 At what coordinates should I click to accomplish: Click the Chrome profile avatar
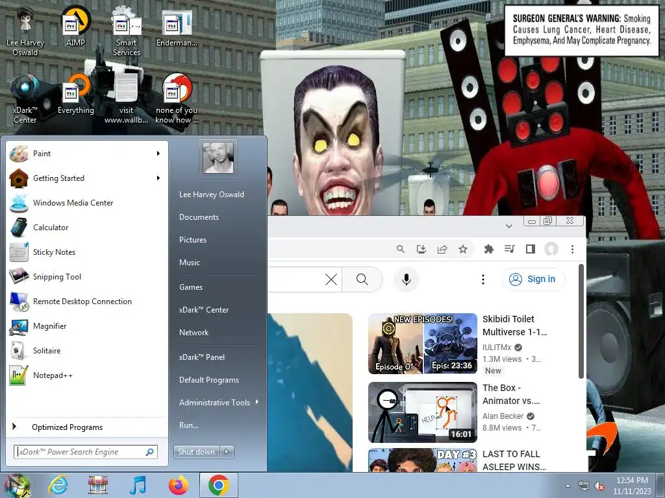pos(551,249)
